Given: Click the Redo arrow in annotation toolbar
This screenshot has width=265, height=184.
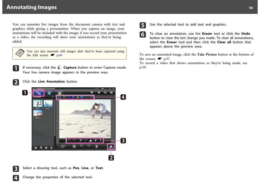Looking at the screenshot, I should click(74, 141).
